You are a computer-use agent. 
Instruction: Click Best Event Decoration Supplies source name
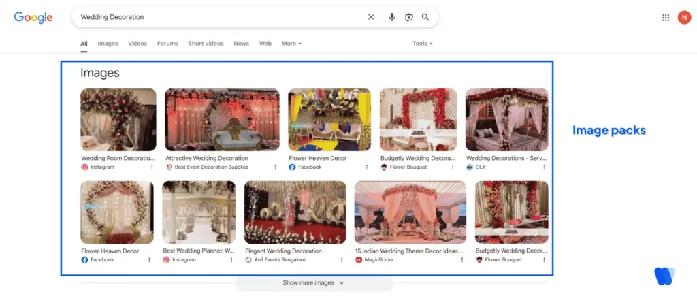coord(212,167)
